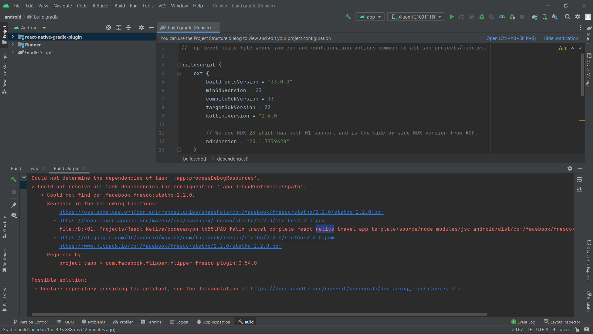This screenshot has width=593, height=334.
Task: Click the pin tab icon in Build panel
Action: coord(14,205)
